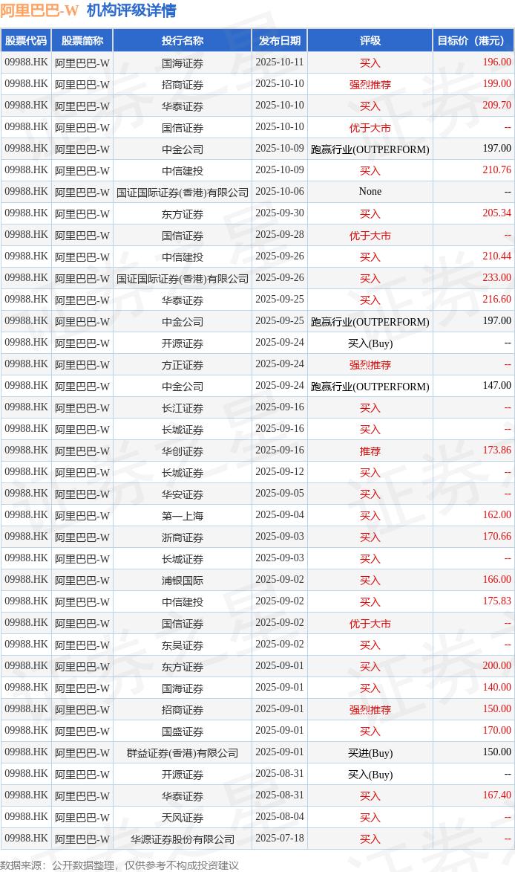The height and width of the screenshot is (872, 515).
Task: Select 国海证券 in the 2025-10-11 row
Action: 183,63
